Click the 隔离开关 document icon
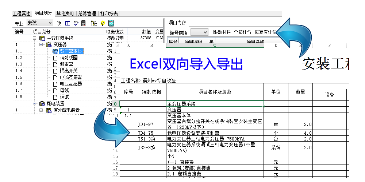 pos(55,71)
